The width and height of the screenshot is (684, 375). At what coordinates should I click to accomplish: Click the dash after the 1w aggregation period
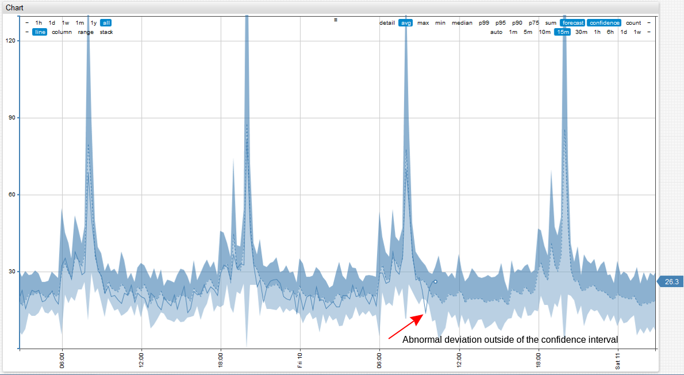point(649,32)
